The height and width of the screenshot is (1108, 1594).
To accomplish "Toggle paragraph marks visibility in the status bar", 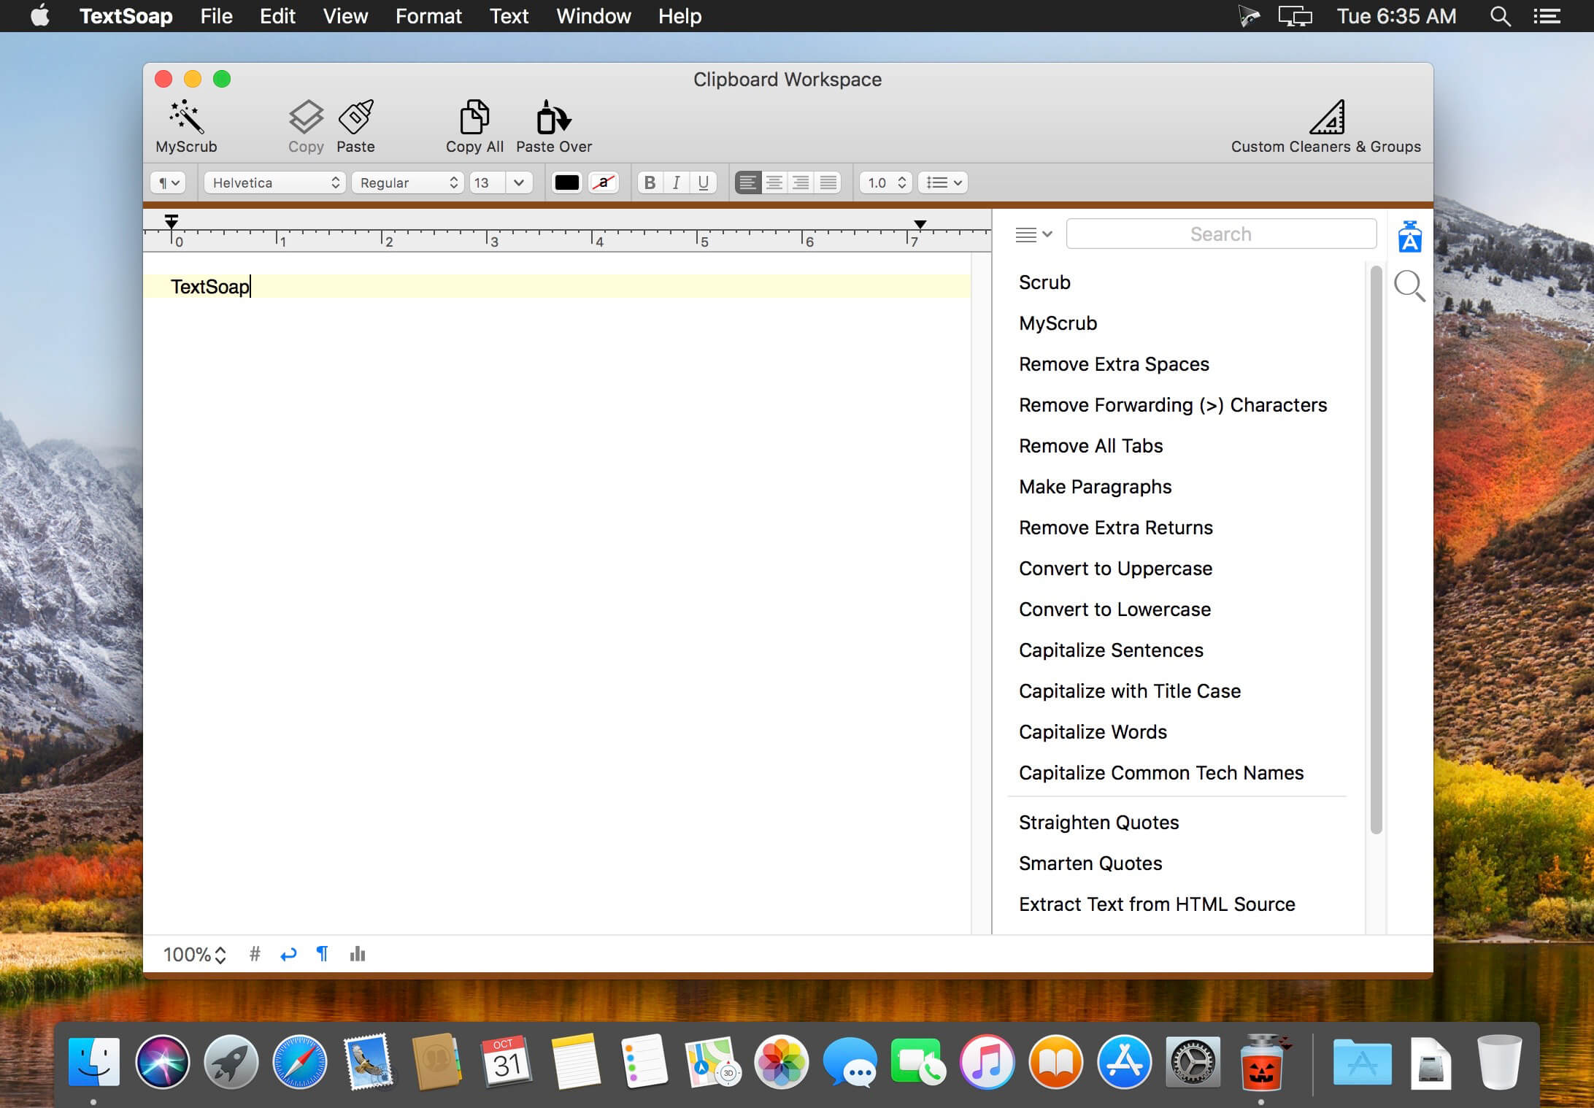I will coord(323,954).
